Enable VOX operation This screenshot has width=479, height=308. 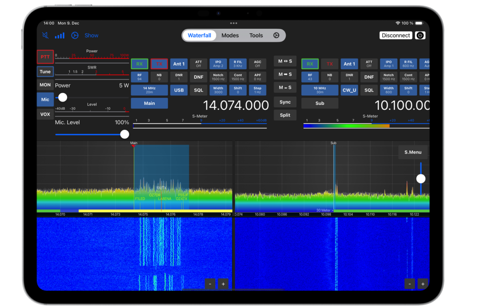click(45, 114)
